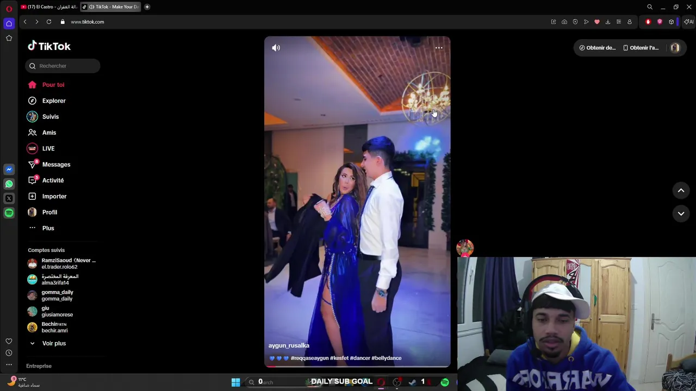The image size is (696, 391).
Task: Click the #bellydance hashtag
Action: click(x=387, y=358)
